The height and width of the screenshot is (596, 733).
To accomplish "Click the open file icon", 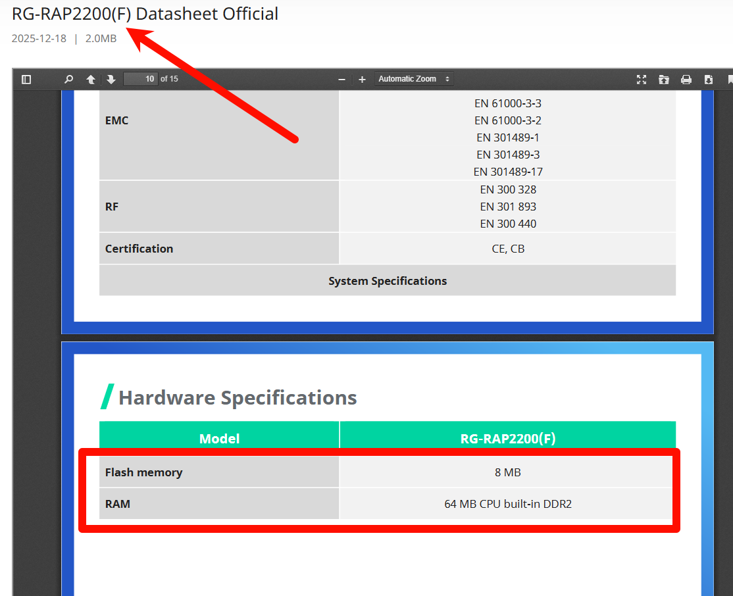I will [x=664, y=80].
